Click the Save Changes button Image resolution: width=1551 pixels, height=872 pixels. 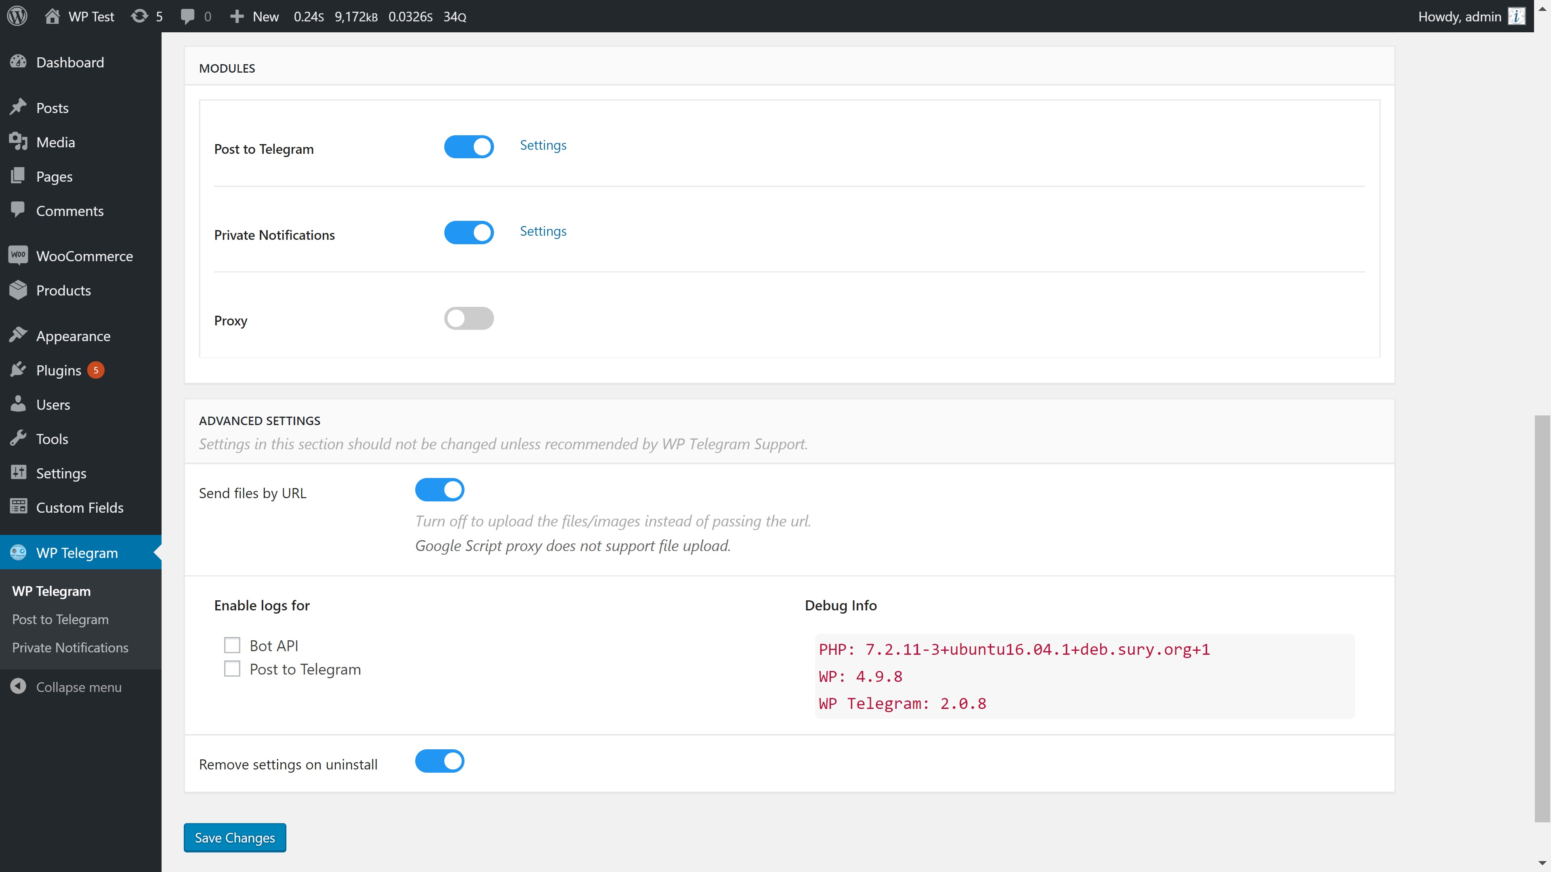(x=234, y=838)
